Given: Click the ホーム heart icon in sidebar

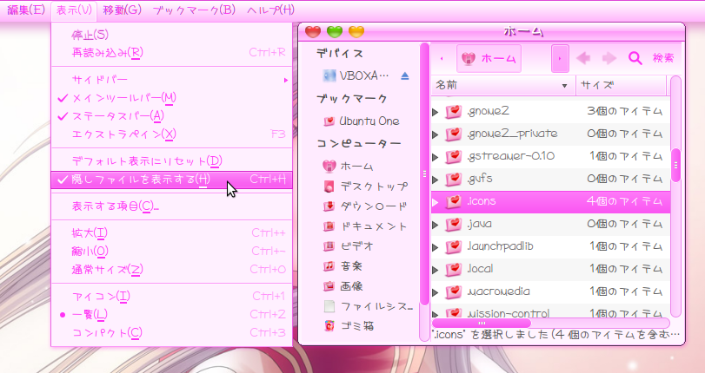Looking at the screenshot, I should pos(329,167).
